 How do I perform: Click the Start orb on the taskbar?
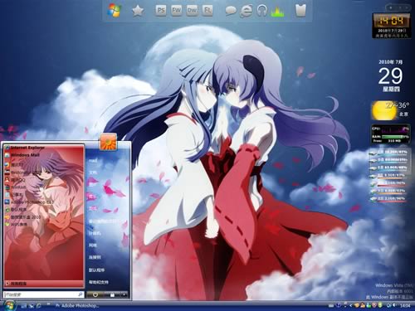click(x=9, y=305)
